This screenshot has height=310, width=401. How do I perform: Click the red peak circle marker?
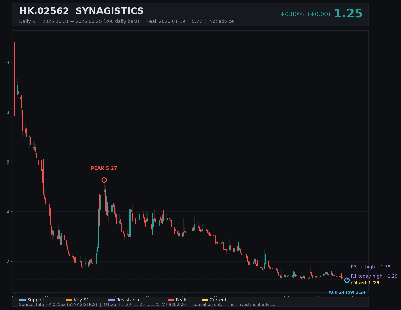click(x=104, y=180)
